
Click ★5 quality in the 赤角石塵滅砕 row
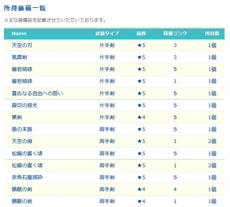point(141,177)
